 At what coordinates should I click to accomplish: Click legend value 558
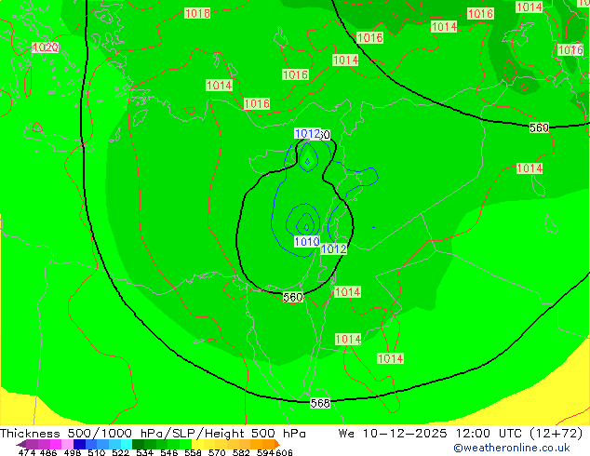[193, 452]
